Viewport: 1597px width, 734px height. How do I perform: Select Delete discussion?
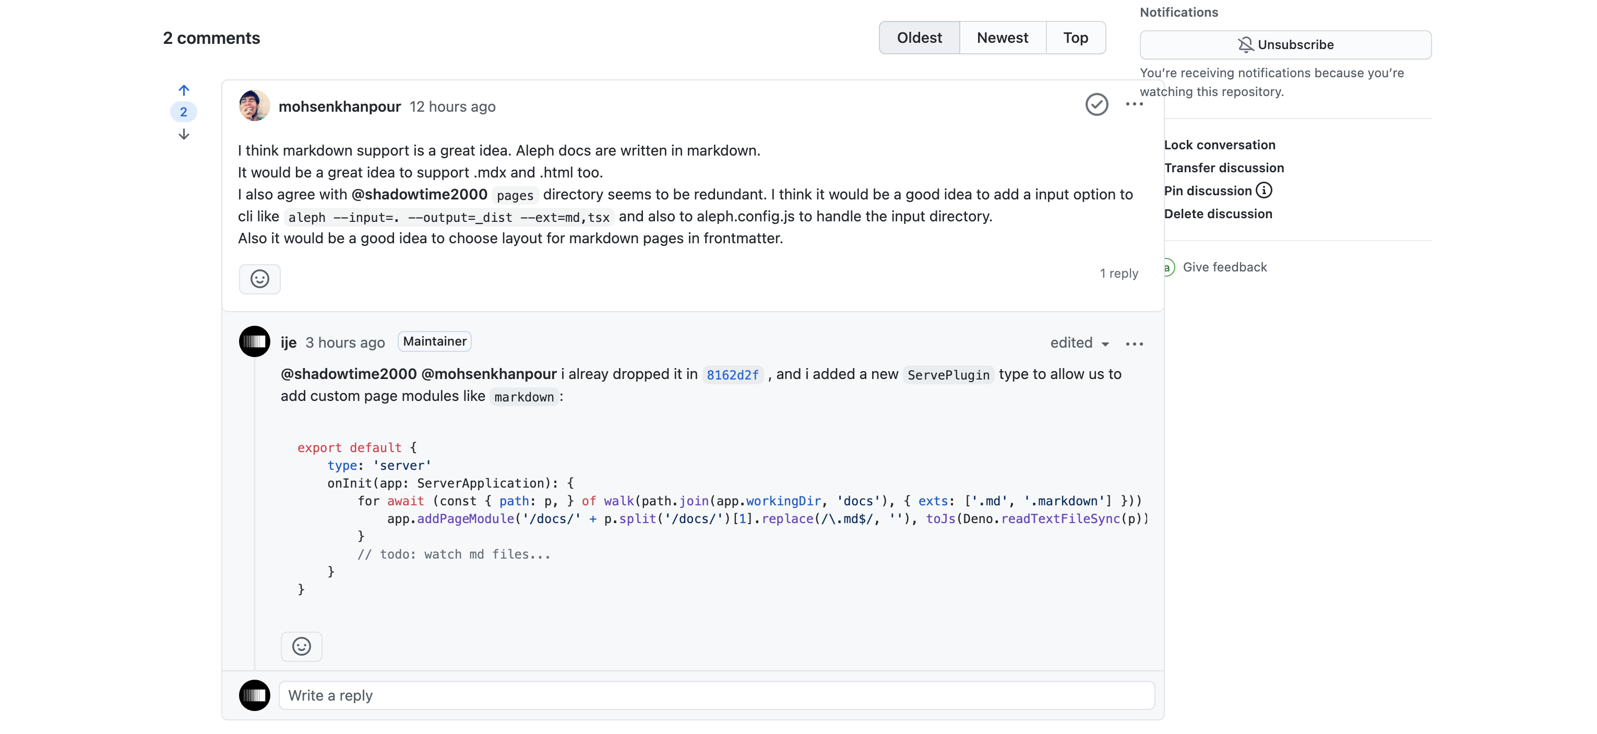(1219, 213)
